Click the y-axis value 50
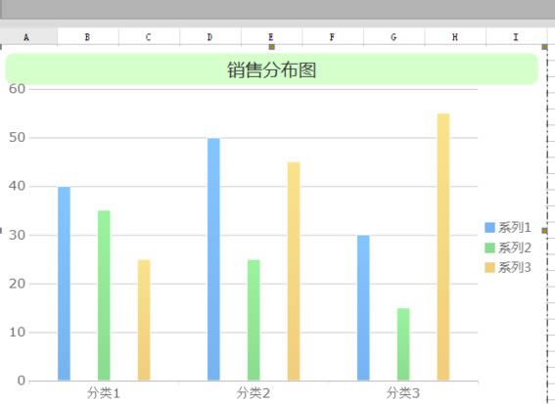This screenshot has height=404, width=555. tap(18, 138)
